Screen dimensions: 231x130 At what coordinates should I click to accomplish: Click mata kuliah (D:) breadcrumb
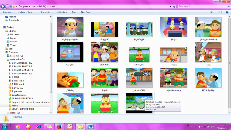[x=39, y=6]
